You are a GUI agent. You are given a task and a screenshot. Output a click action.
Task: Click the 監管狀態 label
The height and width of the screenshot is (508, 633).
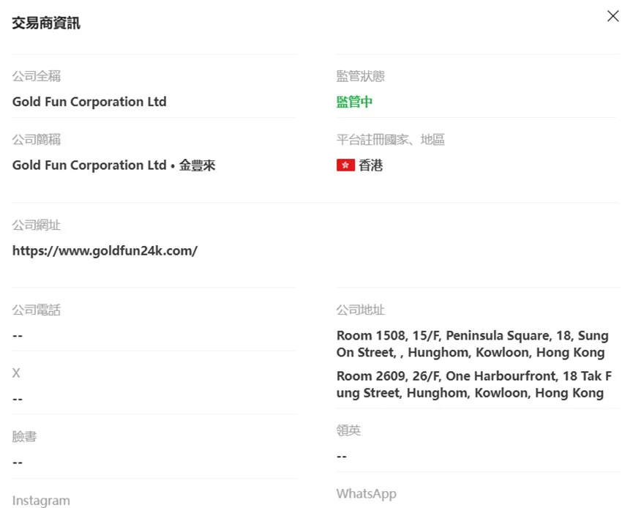361,76
